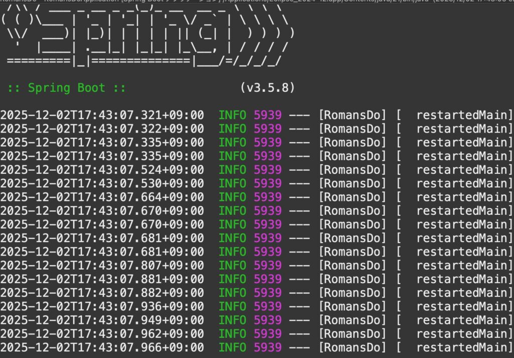Click the version text (v3.5.8)
514x358 pixels.
(267, 88)
